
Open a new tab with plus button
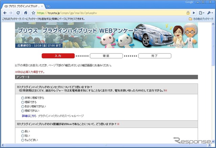48,6
